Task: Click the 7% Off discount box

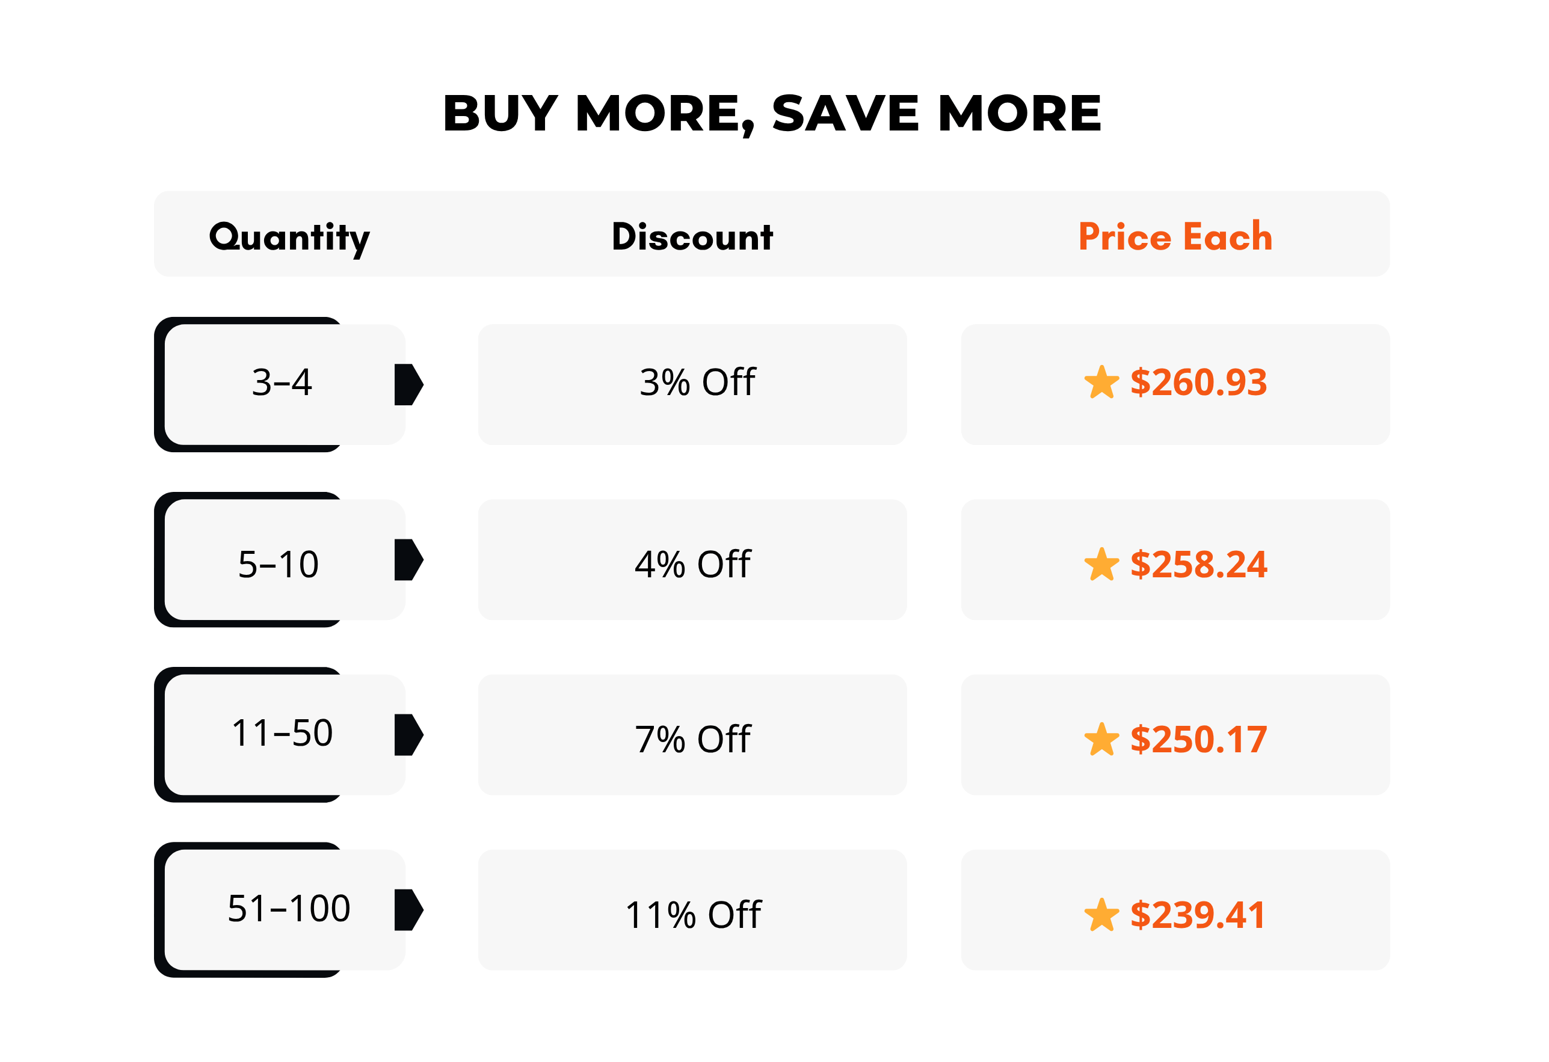Action: [x=692, y=735]
